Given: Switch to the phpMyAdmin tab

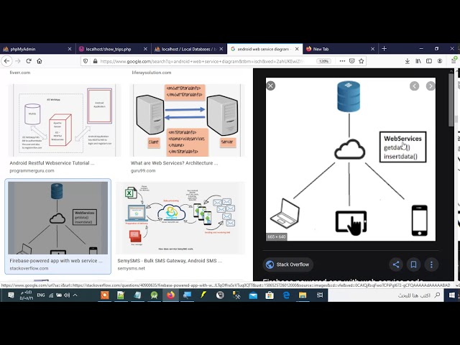Looking at the screenshot, I should [37, 49].
